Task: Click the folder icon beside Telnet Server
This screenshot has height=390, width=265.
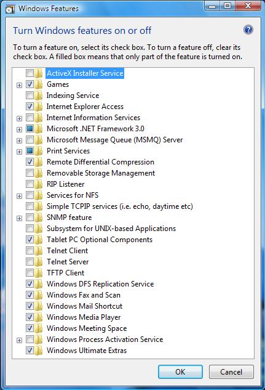Action: 39,262
